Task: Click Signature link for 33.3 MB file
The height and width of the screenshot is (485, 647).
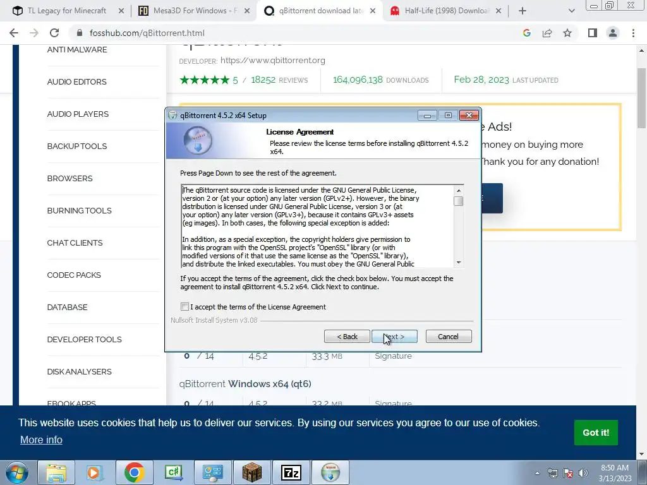Action: [393, 356]
